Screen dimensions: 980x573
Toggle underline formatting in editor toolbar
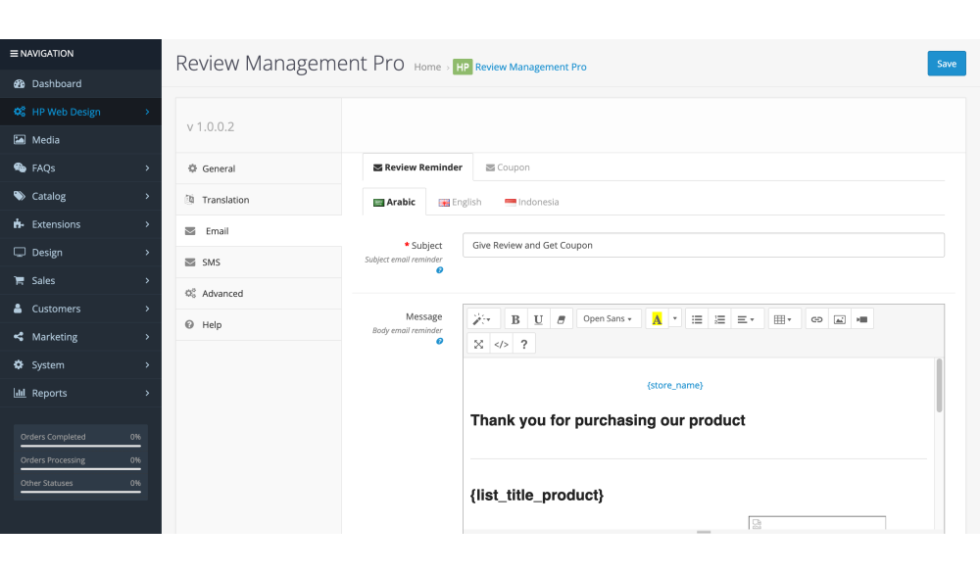[538, 319]
